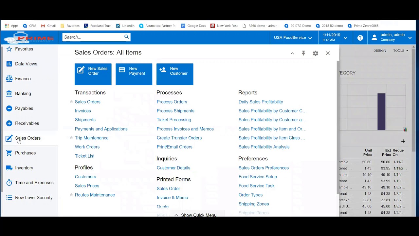Open menu settings gear icon
This screenshot has height=236, width=419.
(x=316, y=53)
